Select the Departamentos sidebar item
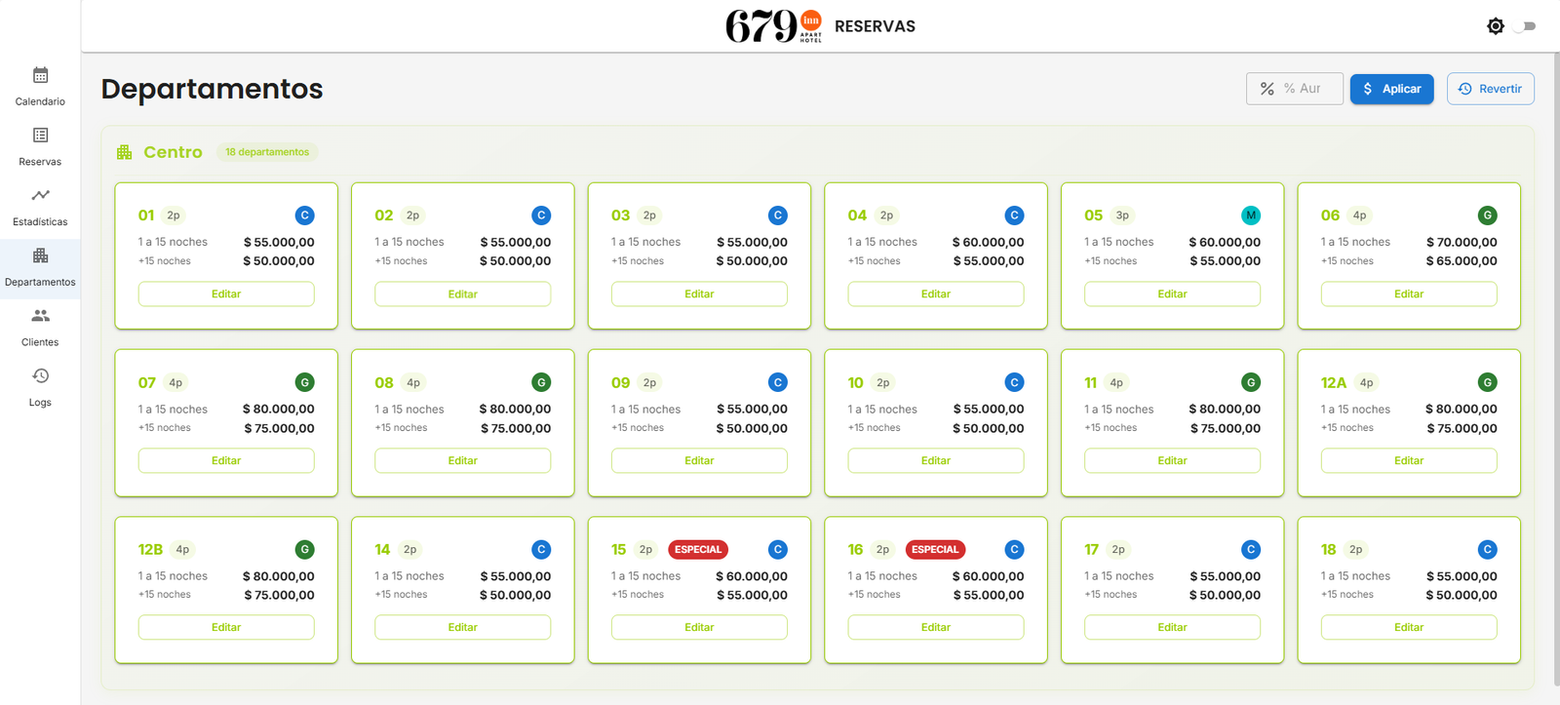 pyautogui.click(x=40, y=267)
